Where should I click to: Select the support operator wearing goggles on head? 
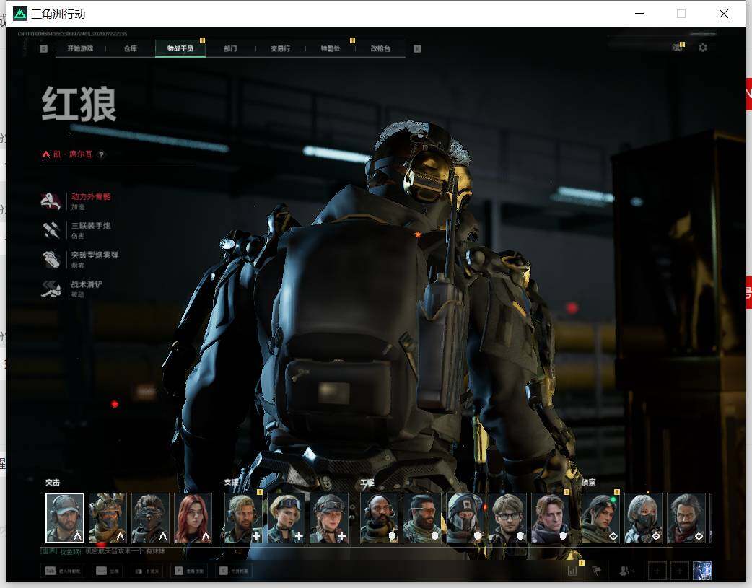coord(286,518)
